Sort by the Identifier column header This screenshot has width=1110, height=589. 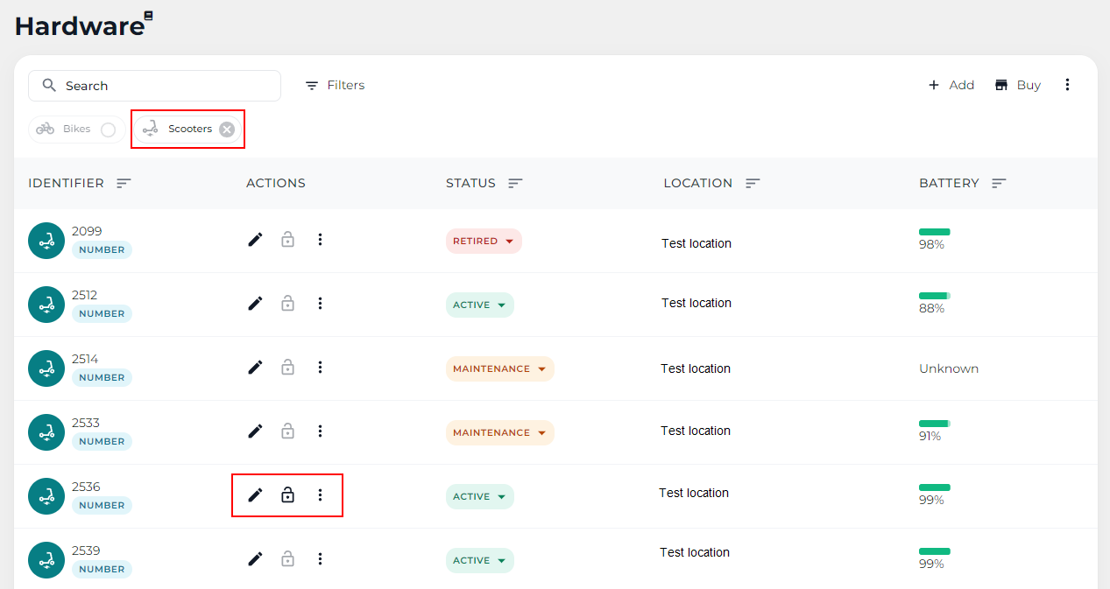124,184
